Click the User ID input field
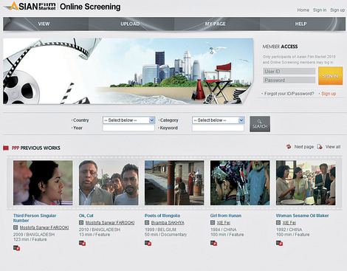Viewport: 347px width, 271px height. [x=289, y=72]
